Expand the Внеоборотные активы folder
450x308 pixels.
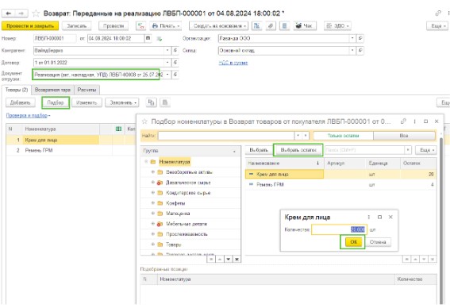pyautogui.click(x=152, y=172)
